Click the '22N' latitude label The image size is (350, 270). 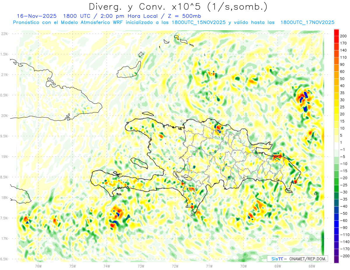click(4, 34)
